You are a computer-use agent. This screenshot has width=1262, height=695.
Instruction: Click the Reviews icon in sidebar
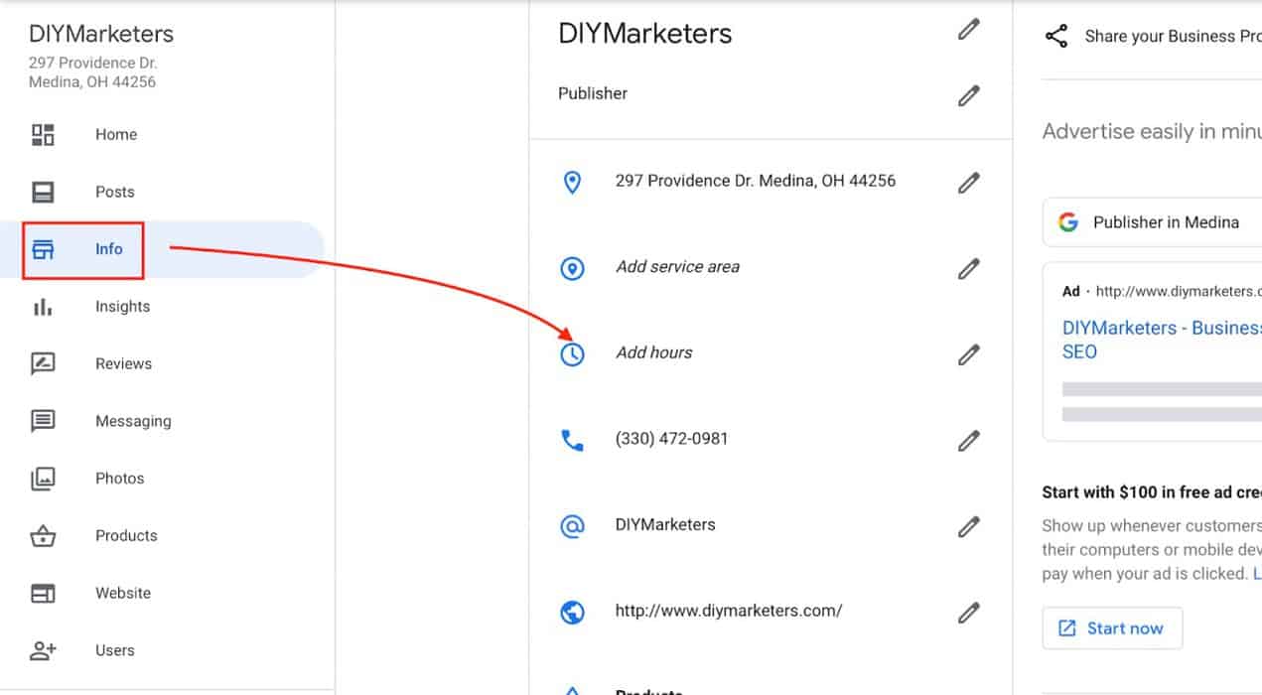[43, 363]
